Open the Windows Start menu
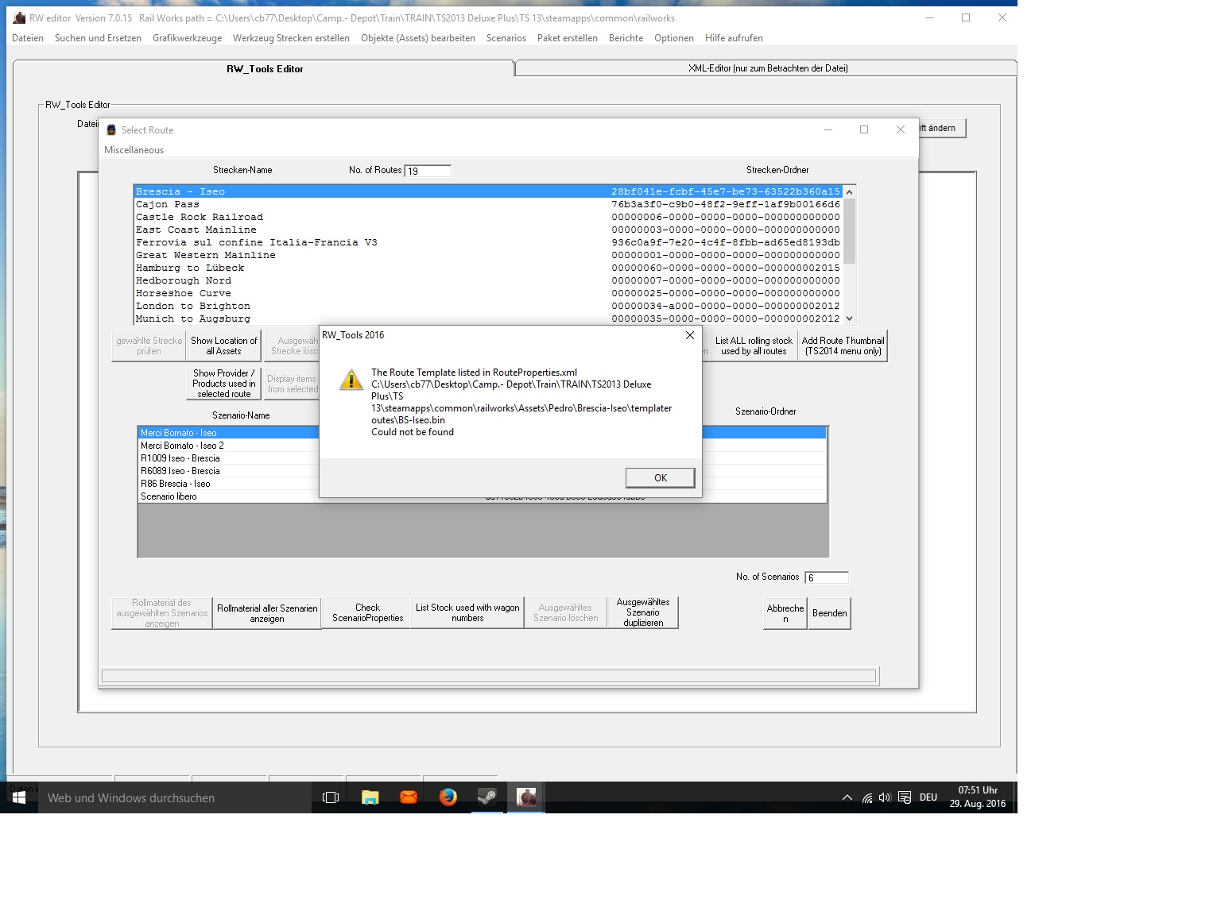This screenshot has width=1221, height=915. [x=19, y=797]
